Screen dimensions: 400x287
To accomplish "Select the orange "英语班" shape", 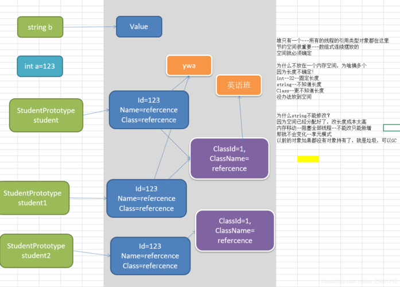I will click(x=239, y=85).
